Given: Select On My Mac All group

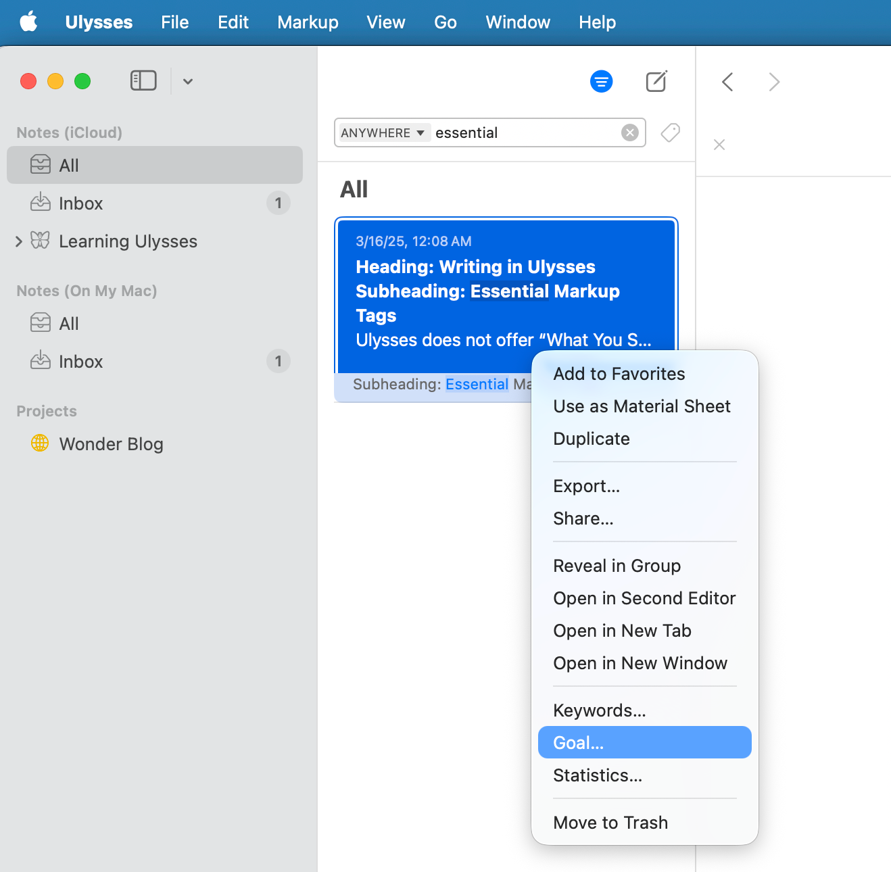Looking at the screenshot, I should 69,324.
